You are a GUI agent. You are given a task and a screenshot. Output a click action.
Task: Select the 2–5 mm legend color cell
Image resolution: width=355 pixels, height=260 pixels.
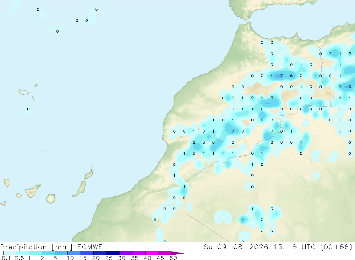(48, 253)
